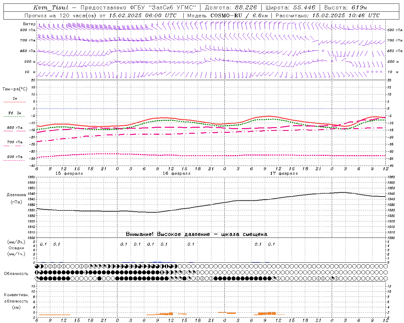Click the Конвективн. convective cloud label

pyautogui.click(x=16, y=295)
